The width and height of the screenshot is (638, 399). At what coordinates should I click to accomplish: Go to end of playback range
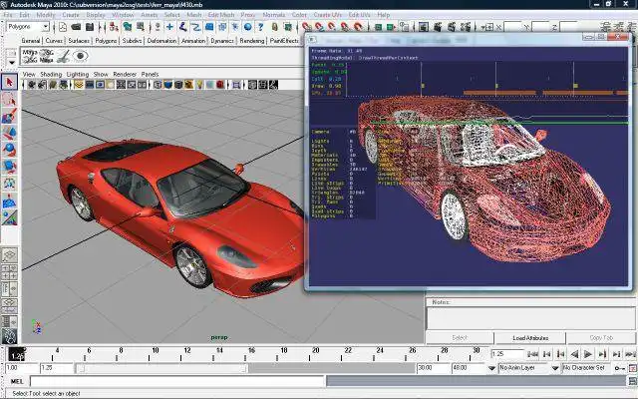pyautogui.click(x=631, y=354)
